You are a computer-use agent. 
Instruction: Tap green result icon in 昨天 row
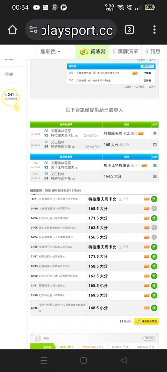coord(154,199)
